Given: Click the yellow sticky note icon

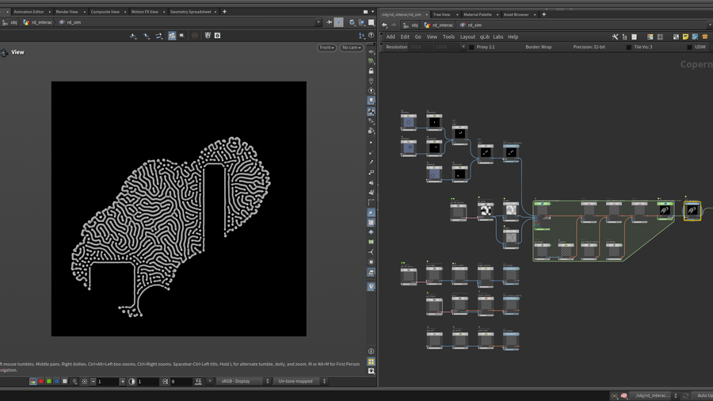Looking at the screenshot, I should tap(685, 36).
